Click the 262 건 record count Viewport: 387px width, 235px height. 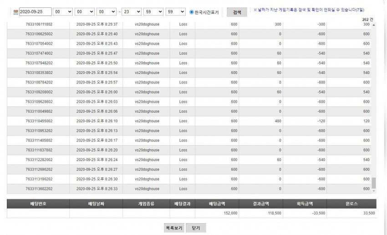[x=368, y=19]
